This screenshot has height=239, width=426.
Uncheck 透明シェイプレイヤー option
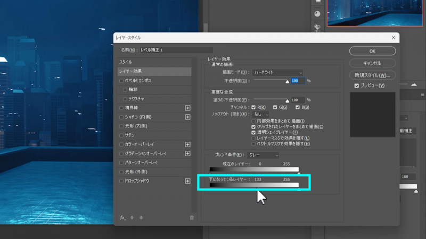(x=253, y=132)
